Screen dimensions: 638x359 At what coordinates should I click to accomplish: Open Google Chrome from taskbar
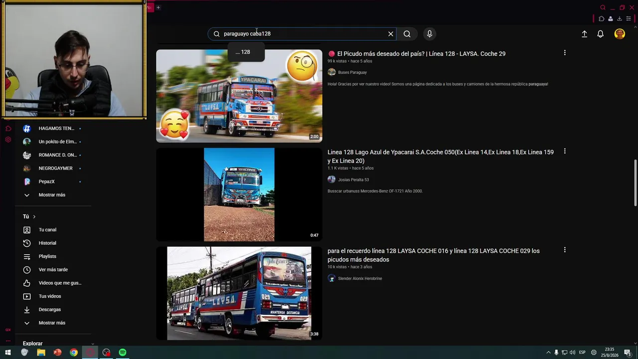coord(74,353)
